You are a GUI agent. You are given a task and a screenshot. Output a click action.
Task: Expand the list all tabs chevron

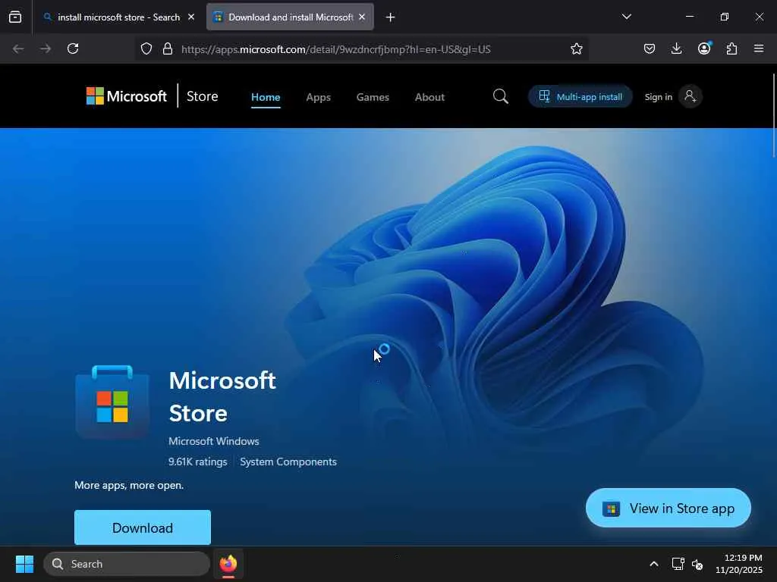(626, 17)
